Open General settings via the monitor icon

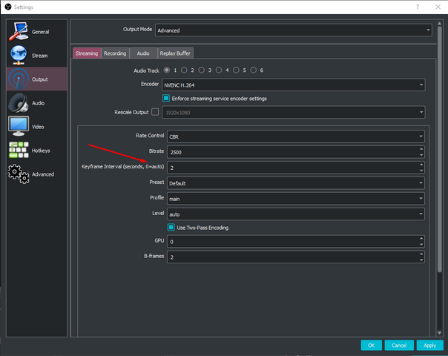19,32
